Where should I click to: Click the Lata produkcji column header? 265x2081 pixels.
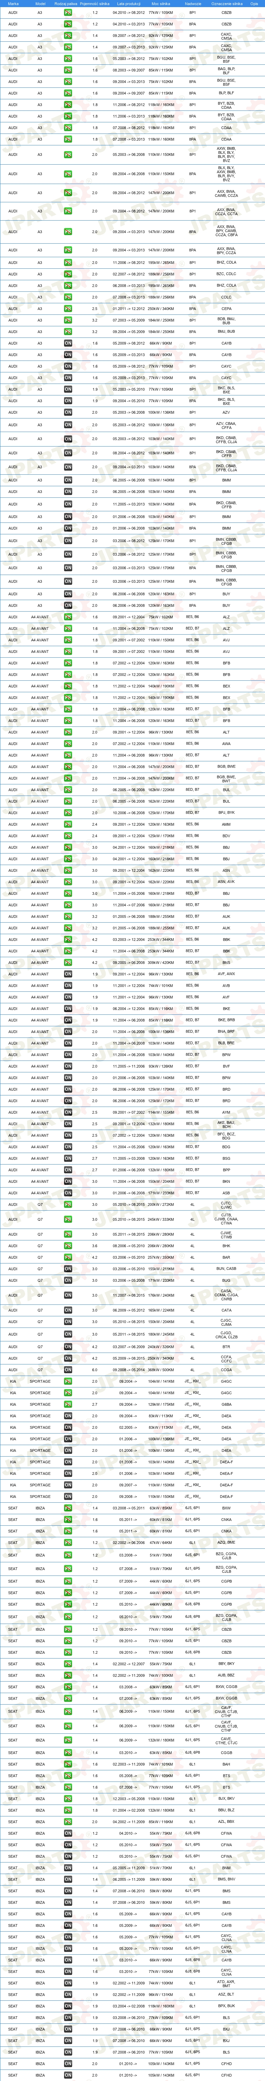point(128,3)
